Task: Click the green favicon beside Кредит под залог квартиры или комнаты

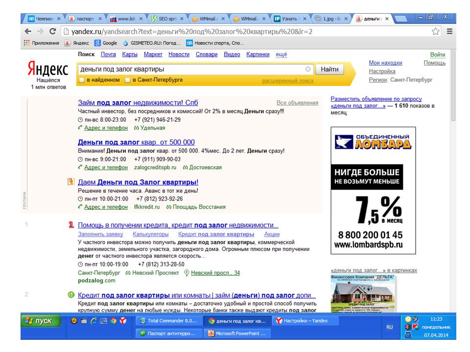Action: [x=71, y=295]
